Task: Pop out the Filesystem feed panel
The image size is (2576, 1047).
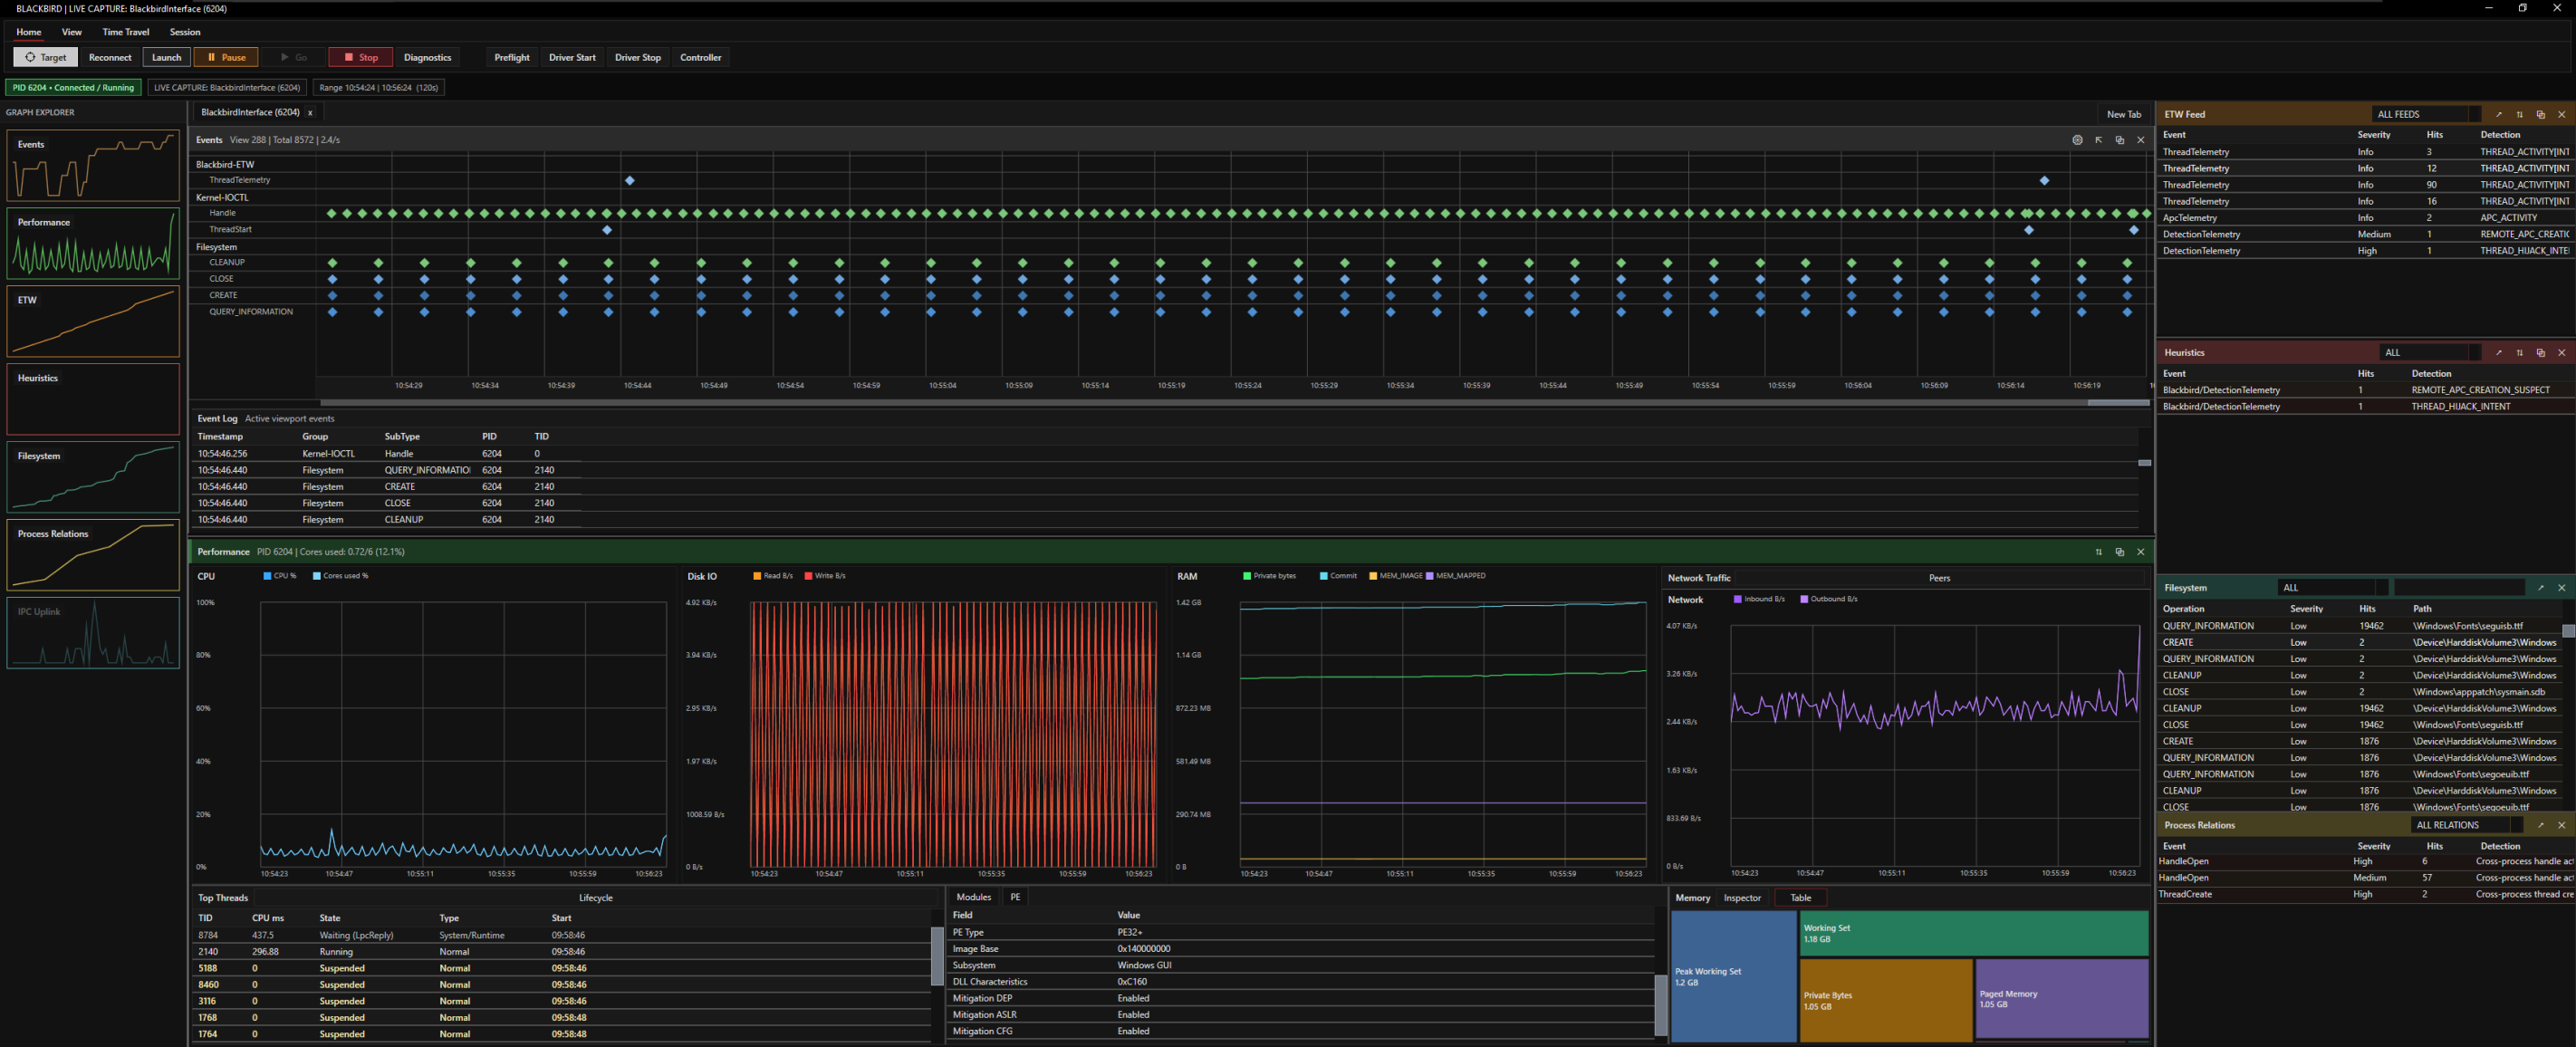Action: point(2542,587)
